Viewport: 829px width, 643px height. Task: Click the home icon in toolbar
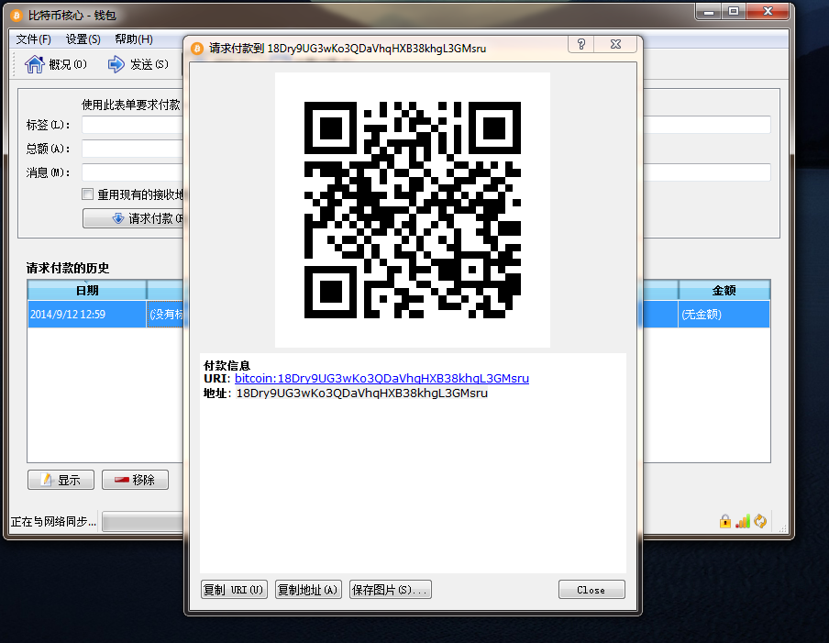pyautogui.click(x=34, y=64)
